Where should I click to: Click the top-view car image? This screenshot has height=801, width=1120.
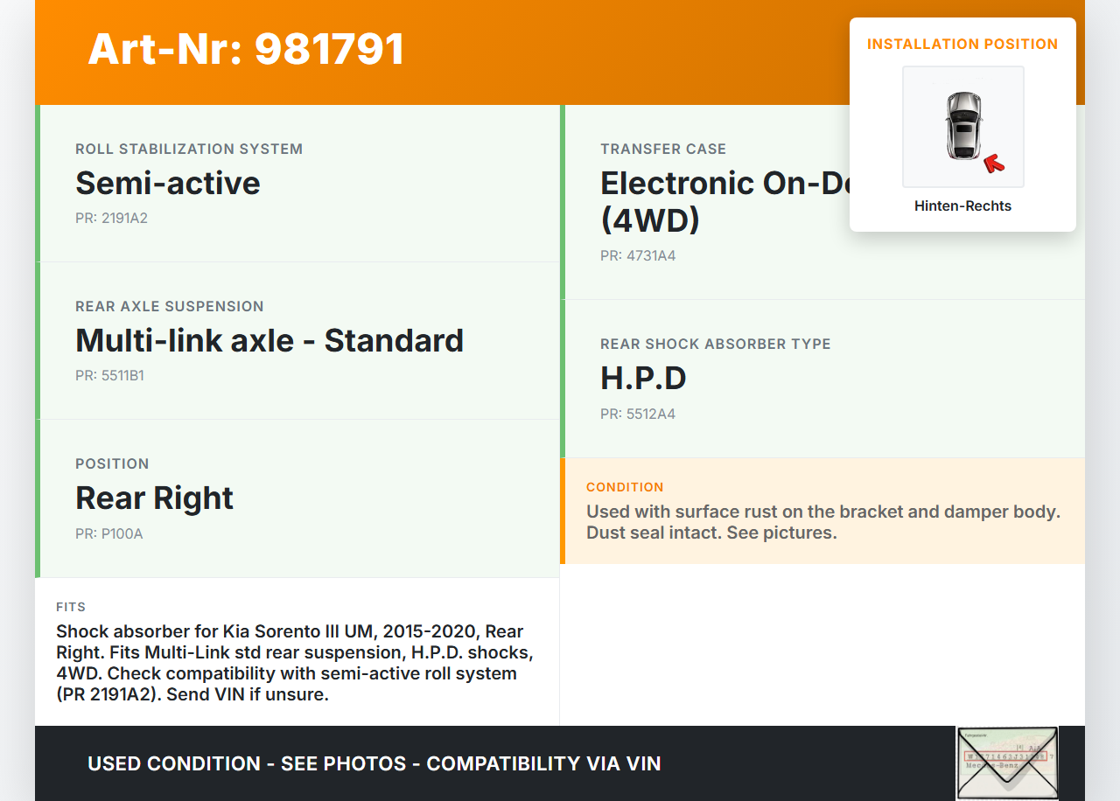click(x=962, y=126)
